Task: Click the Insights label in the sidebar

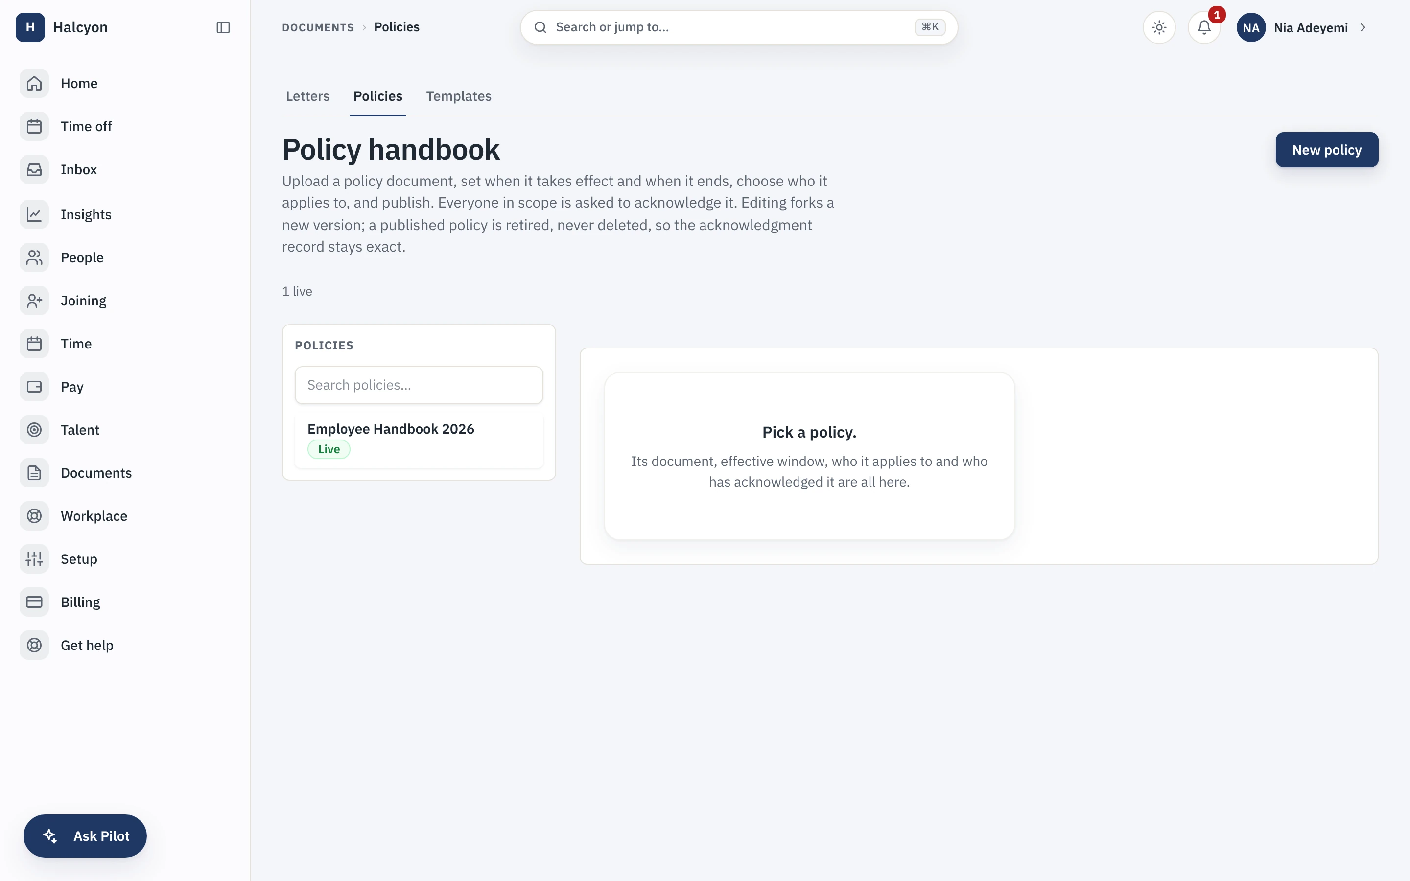Action: [86, 214]
